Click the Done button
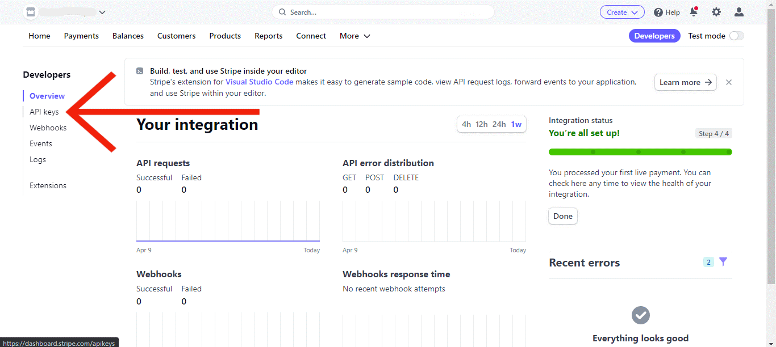The width and height of the screenshot is (776, 347). pos(563,216)
